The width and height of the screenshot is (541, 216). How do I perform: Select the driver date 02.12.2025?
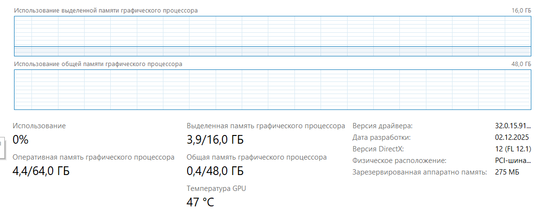[512, 137]
